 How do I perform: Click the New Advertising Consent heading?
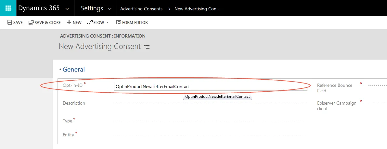[x=100, y=46]
